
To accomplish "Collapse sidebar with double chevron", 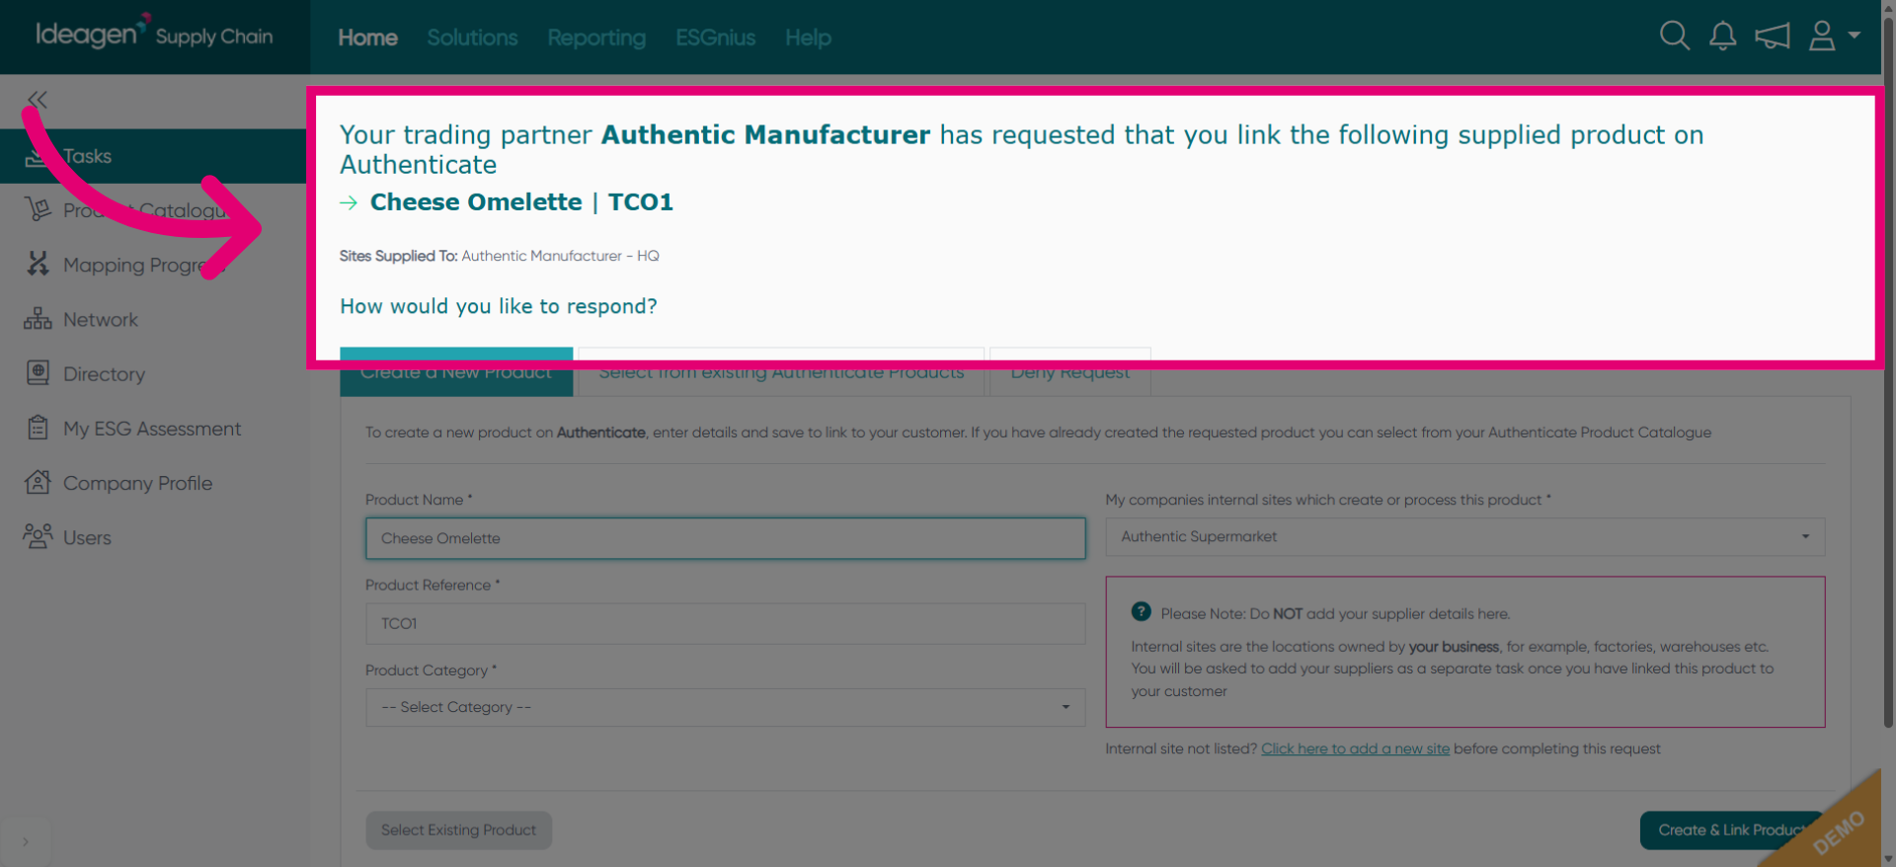I will coord(38,100).
